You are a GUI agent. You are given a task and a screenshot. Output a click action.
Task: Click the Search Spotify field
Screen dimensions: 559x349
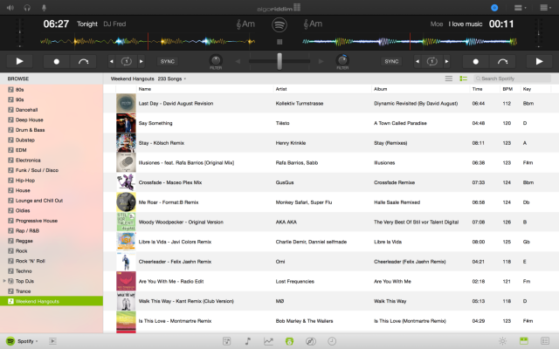pos(515,79)
